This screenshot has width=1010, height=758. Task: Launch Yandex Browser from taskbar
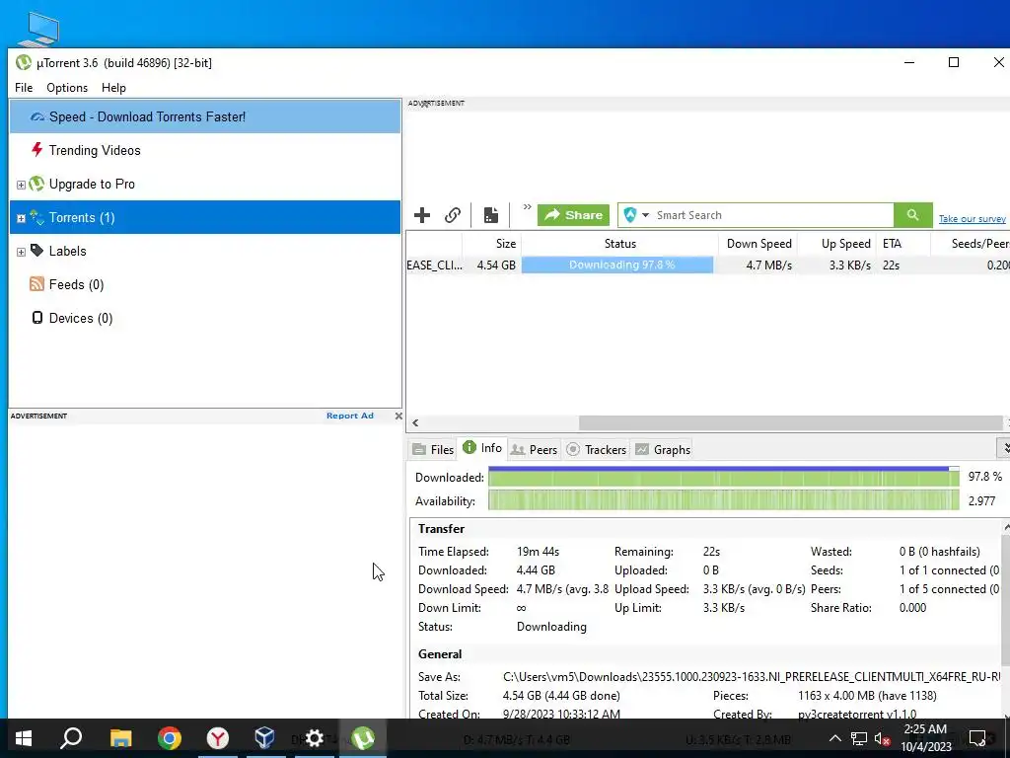218,738
